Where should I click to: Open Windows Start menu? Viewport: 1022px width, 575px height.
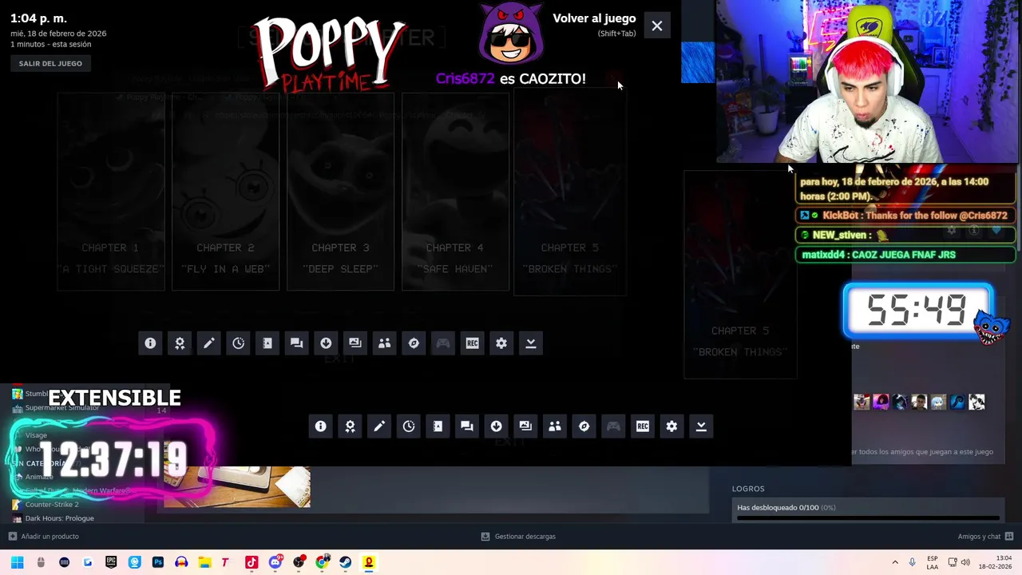pos(18,562)
